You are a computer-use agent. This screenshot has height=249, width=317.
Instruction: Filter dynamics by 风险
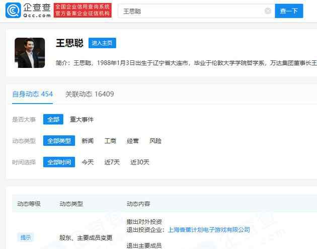[155, 141]
